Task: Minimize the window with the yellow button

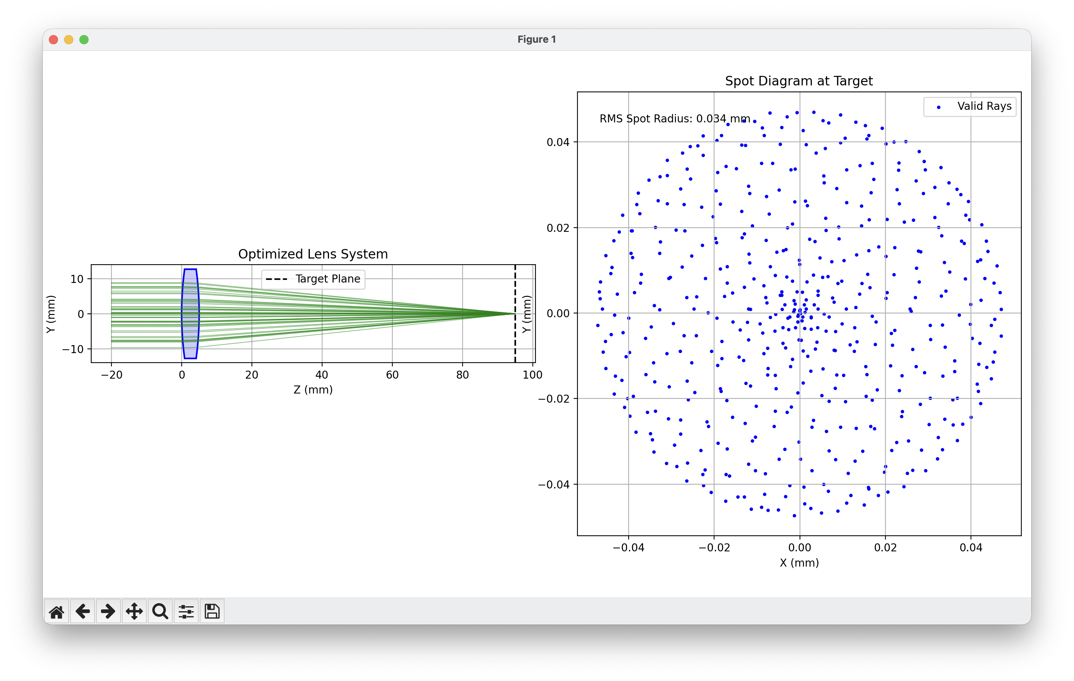Action: tap(69, 40)
